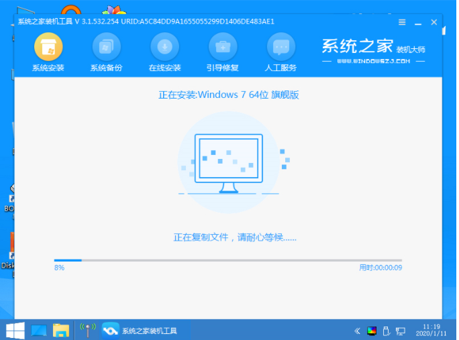Open File Explorer from taskbar
459x340 pixels.
point(61,330)
